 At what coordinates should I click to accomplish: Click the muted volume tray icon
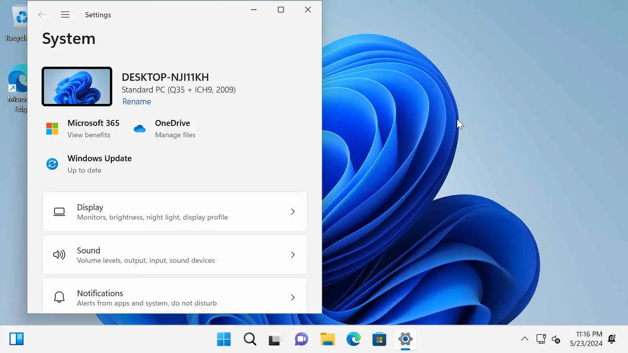pos(556,339)
